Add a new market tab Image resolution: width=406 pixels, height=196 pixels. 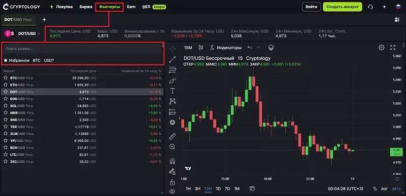(44, 20)
